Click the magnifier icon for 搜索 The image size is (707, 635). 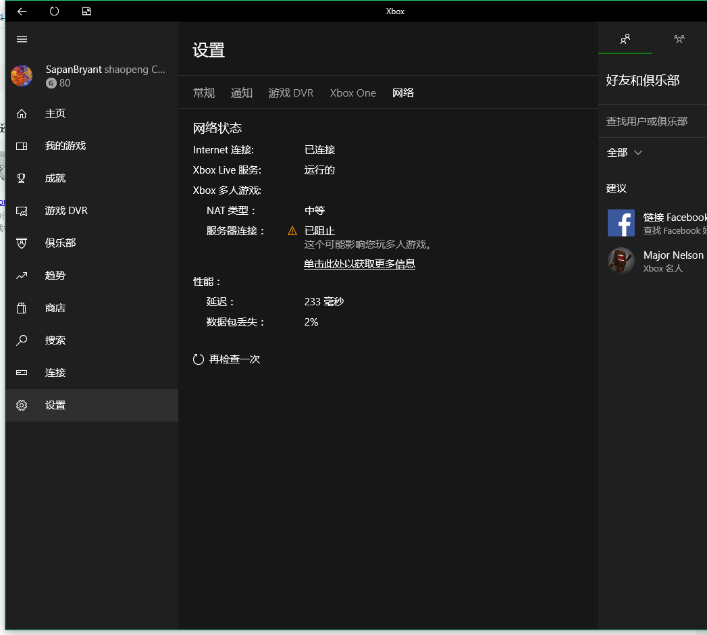(22, 340)
